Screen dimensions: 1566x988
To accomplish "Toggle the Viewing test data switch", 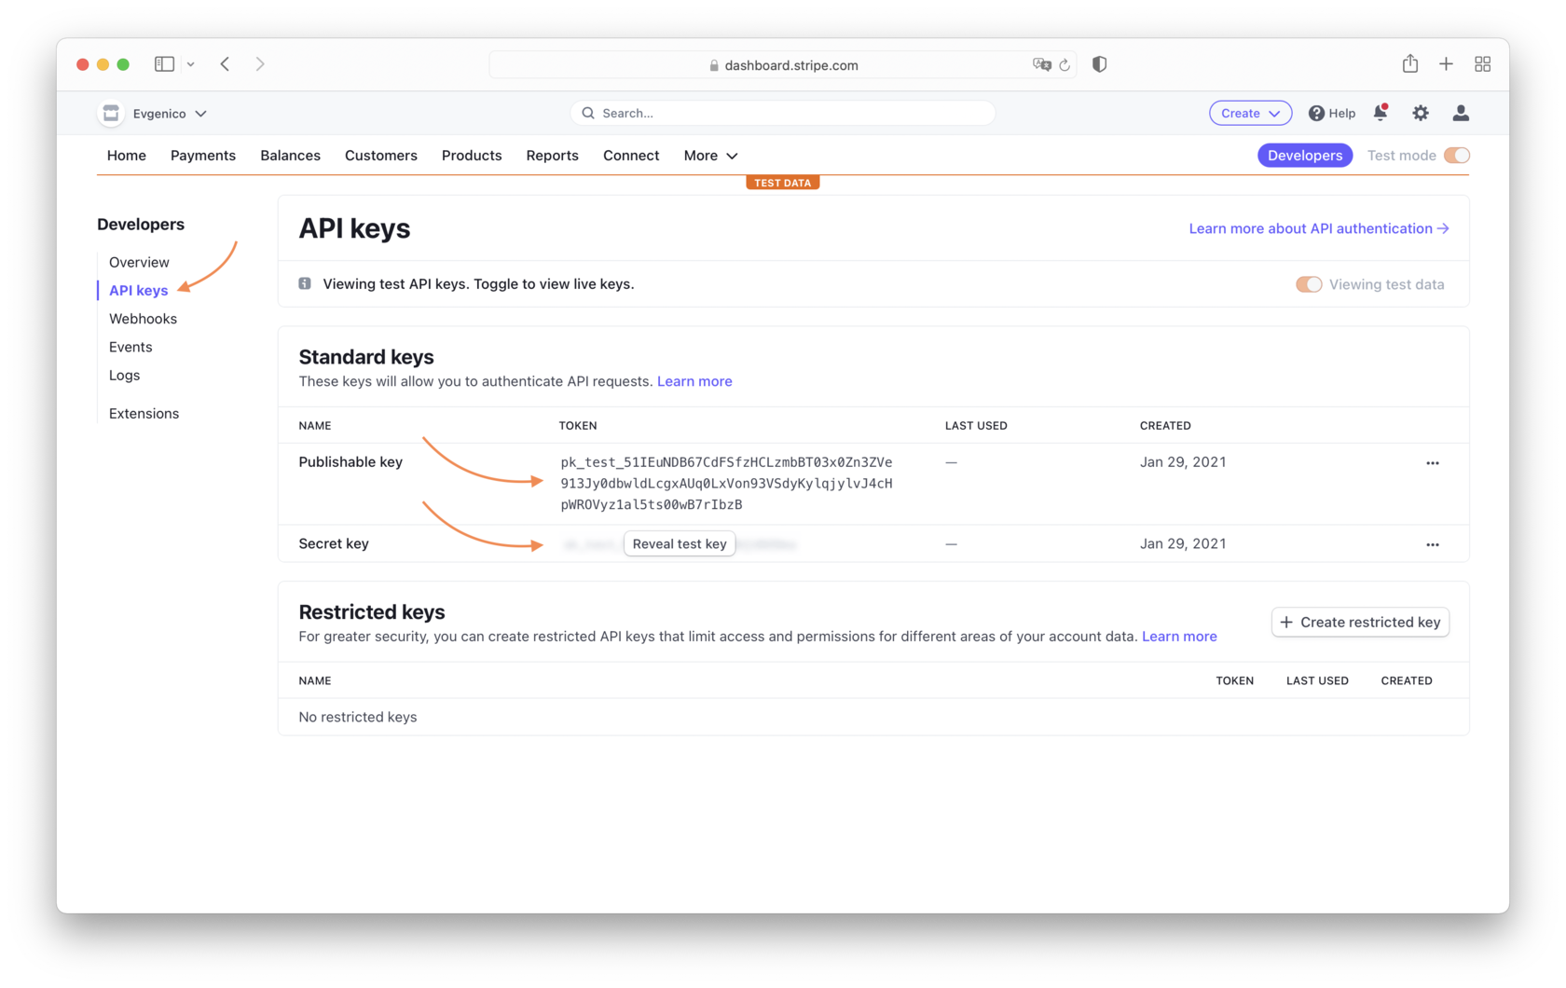I will [1308, 284].
